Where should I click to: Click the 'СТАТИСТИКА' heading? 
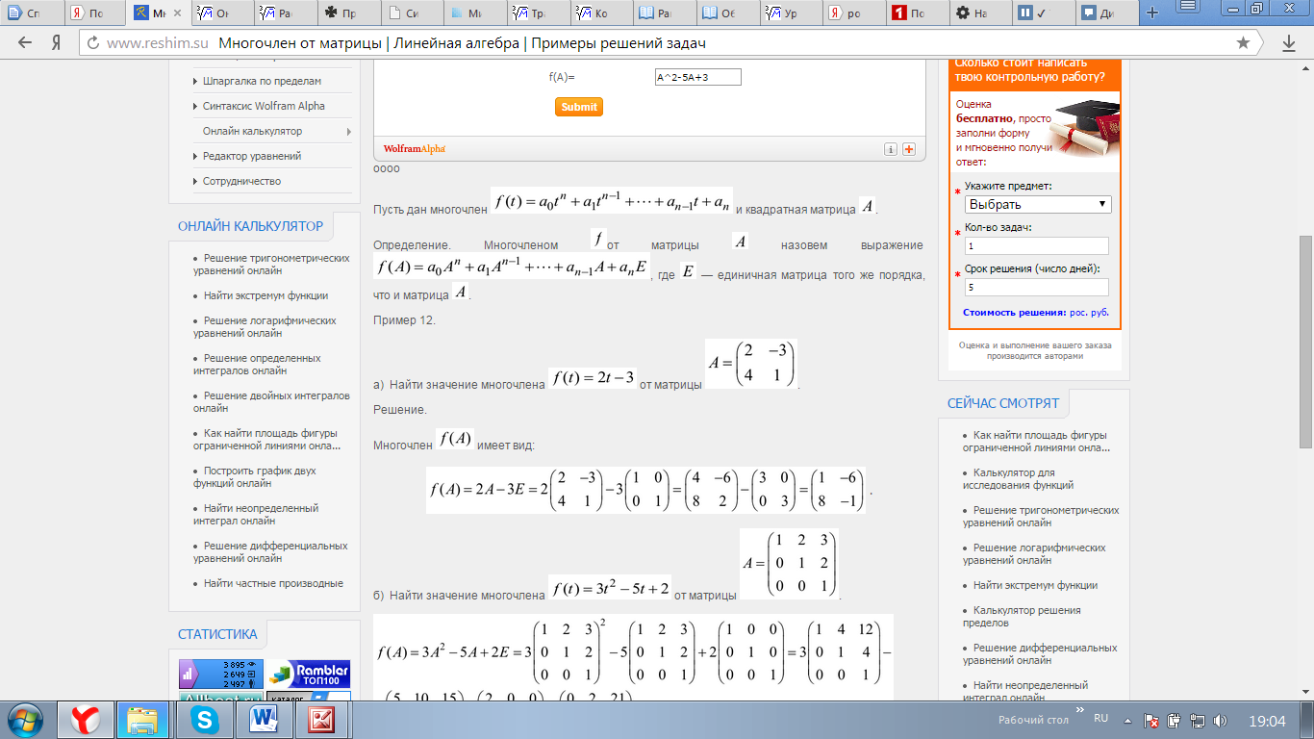217,634
